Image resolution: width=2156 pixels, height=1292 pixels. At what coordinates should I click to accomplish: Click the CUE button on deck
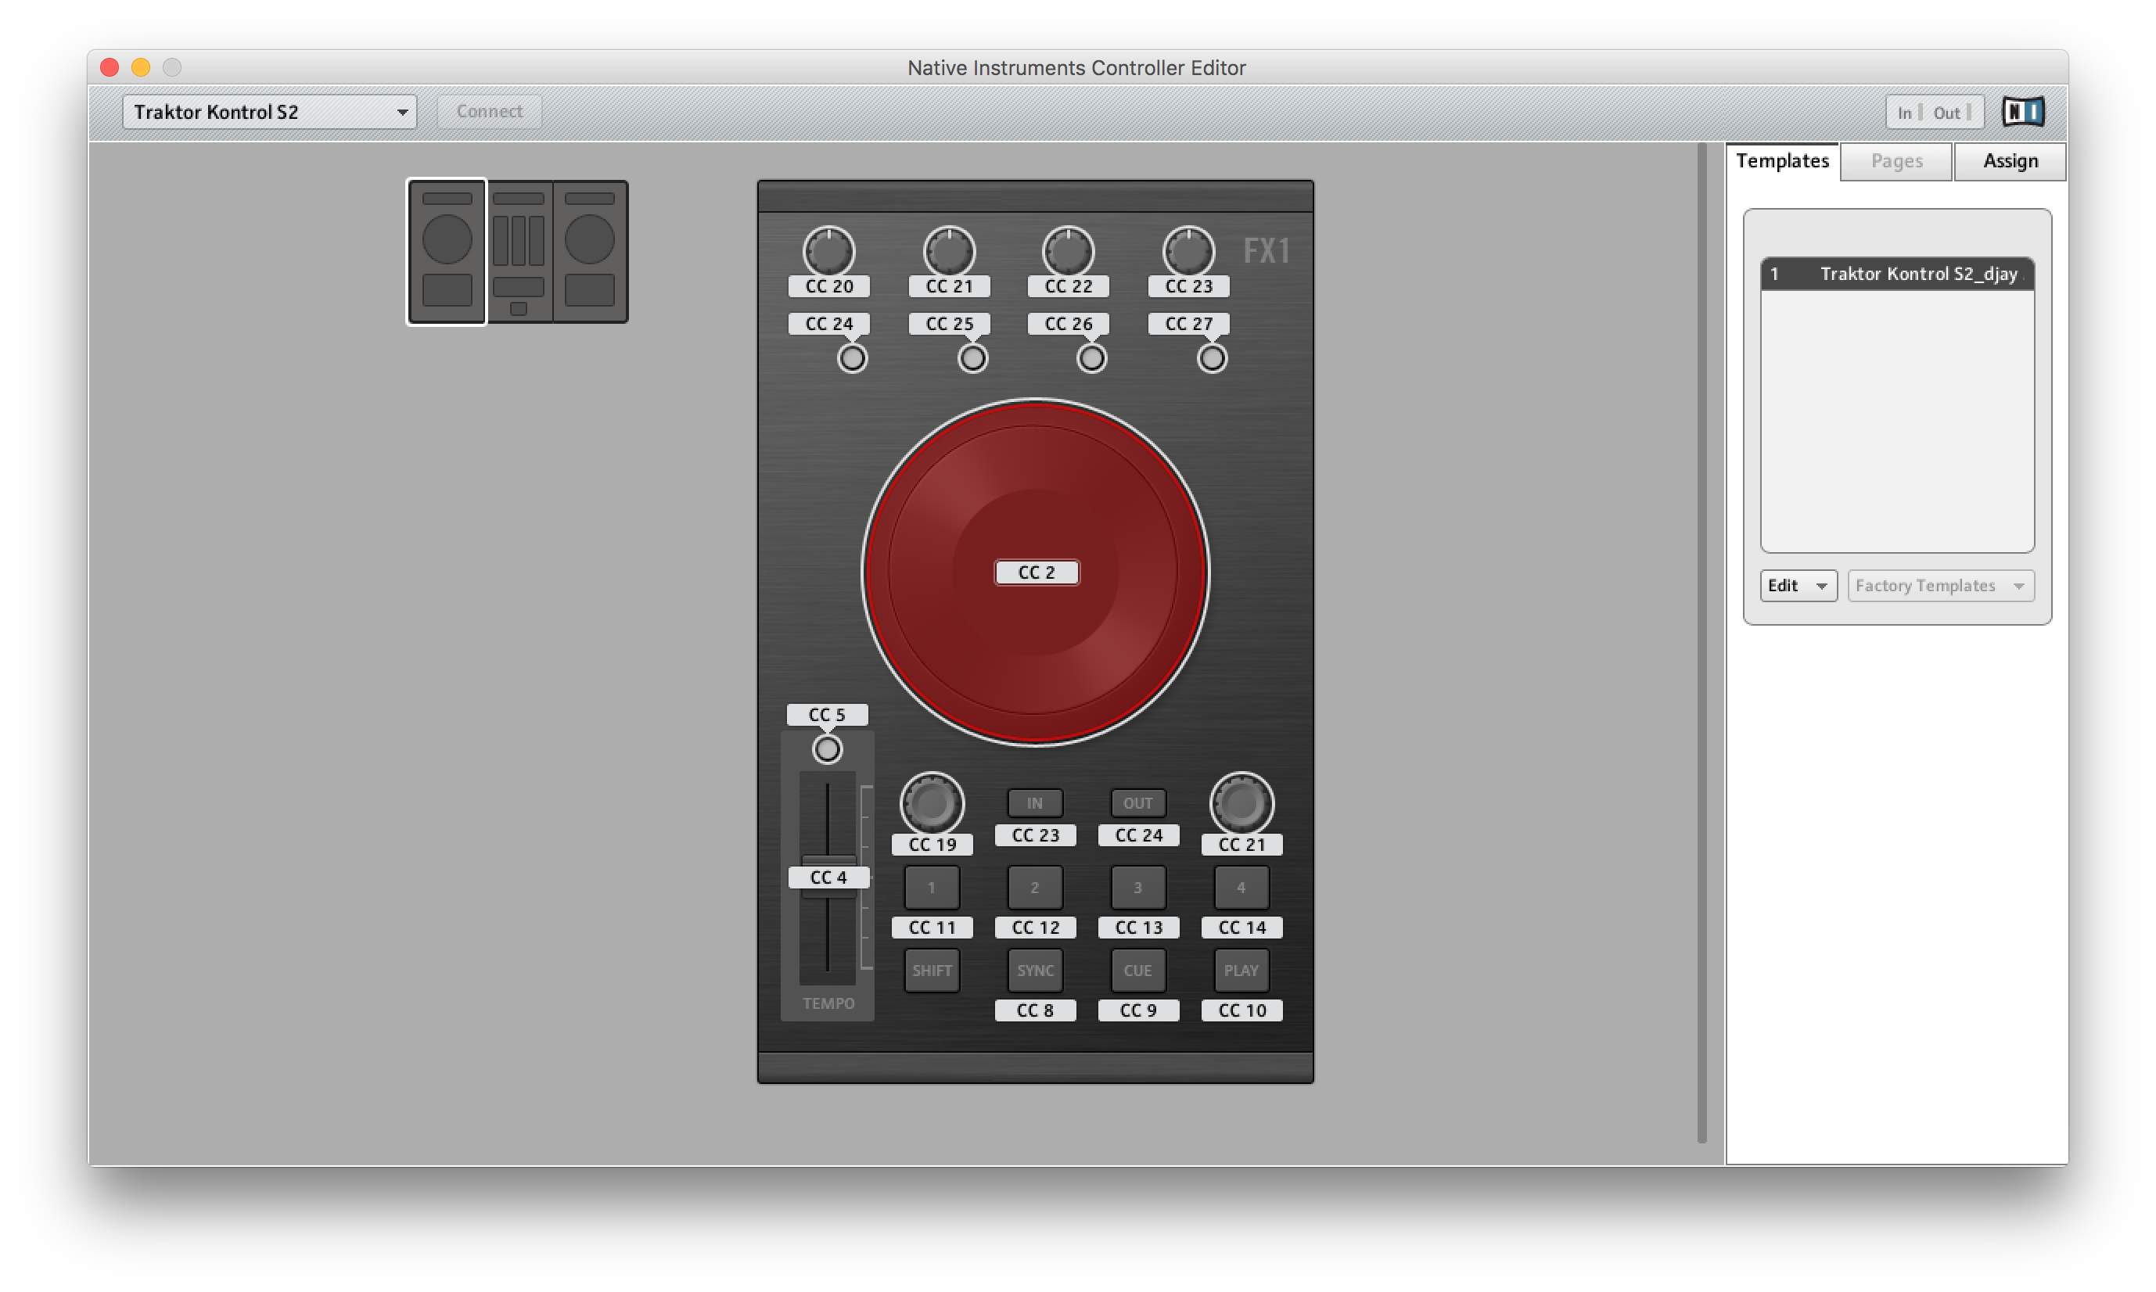(1138, 971)
